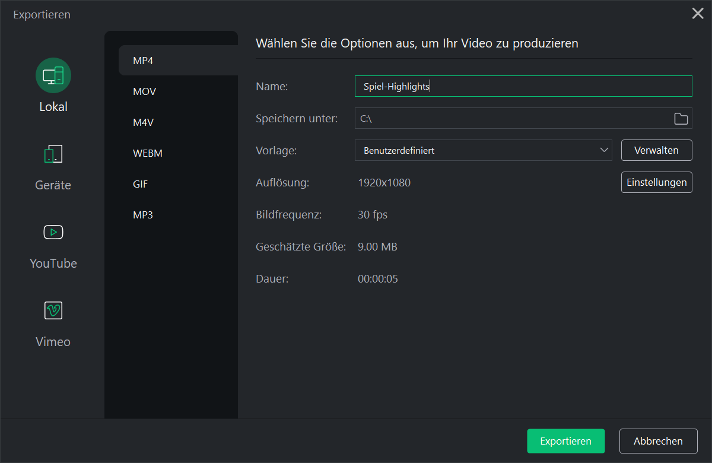Screen dimensions: 712x463
Task: Open the Einstellungen button
Action: click(x=656, y=182)
